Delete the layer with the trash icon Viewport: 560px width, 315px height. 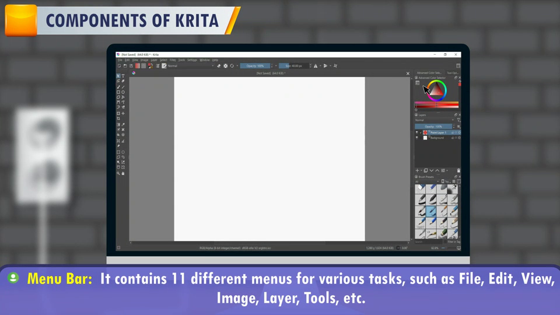click(459, 171)
